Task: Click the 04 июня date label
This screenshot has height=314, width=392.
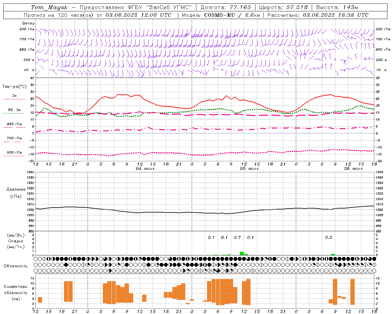Action: (x=145, y=169)
